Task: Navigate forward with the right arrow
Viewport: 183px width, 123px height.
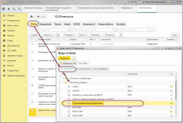Action: (x=43, y=17)
